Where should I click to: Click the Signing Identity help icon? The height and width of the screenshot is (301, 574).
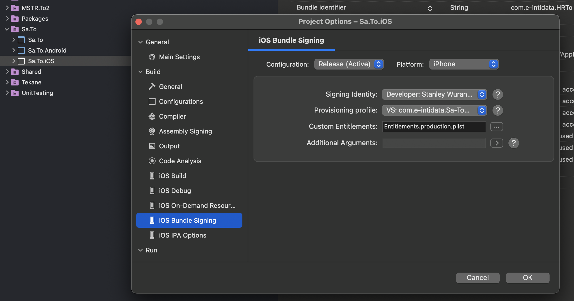[x=498, y=94]
